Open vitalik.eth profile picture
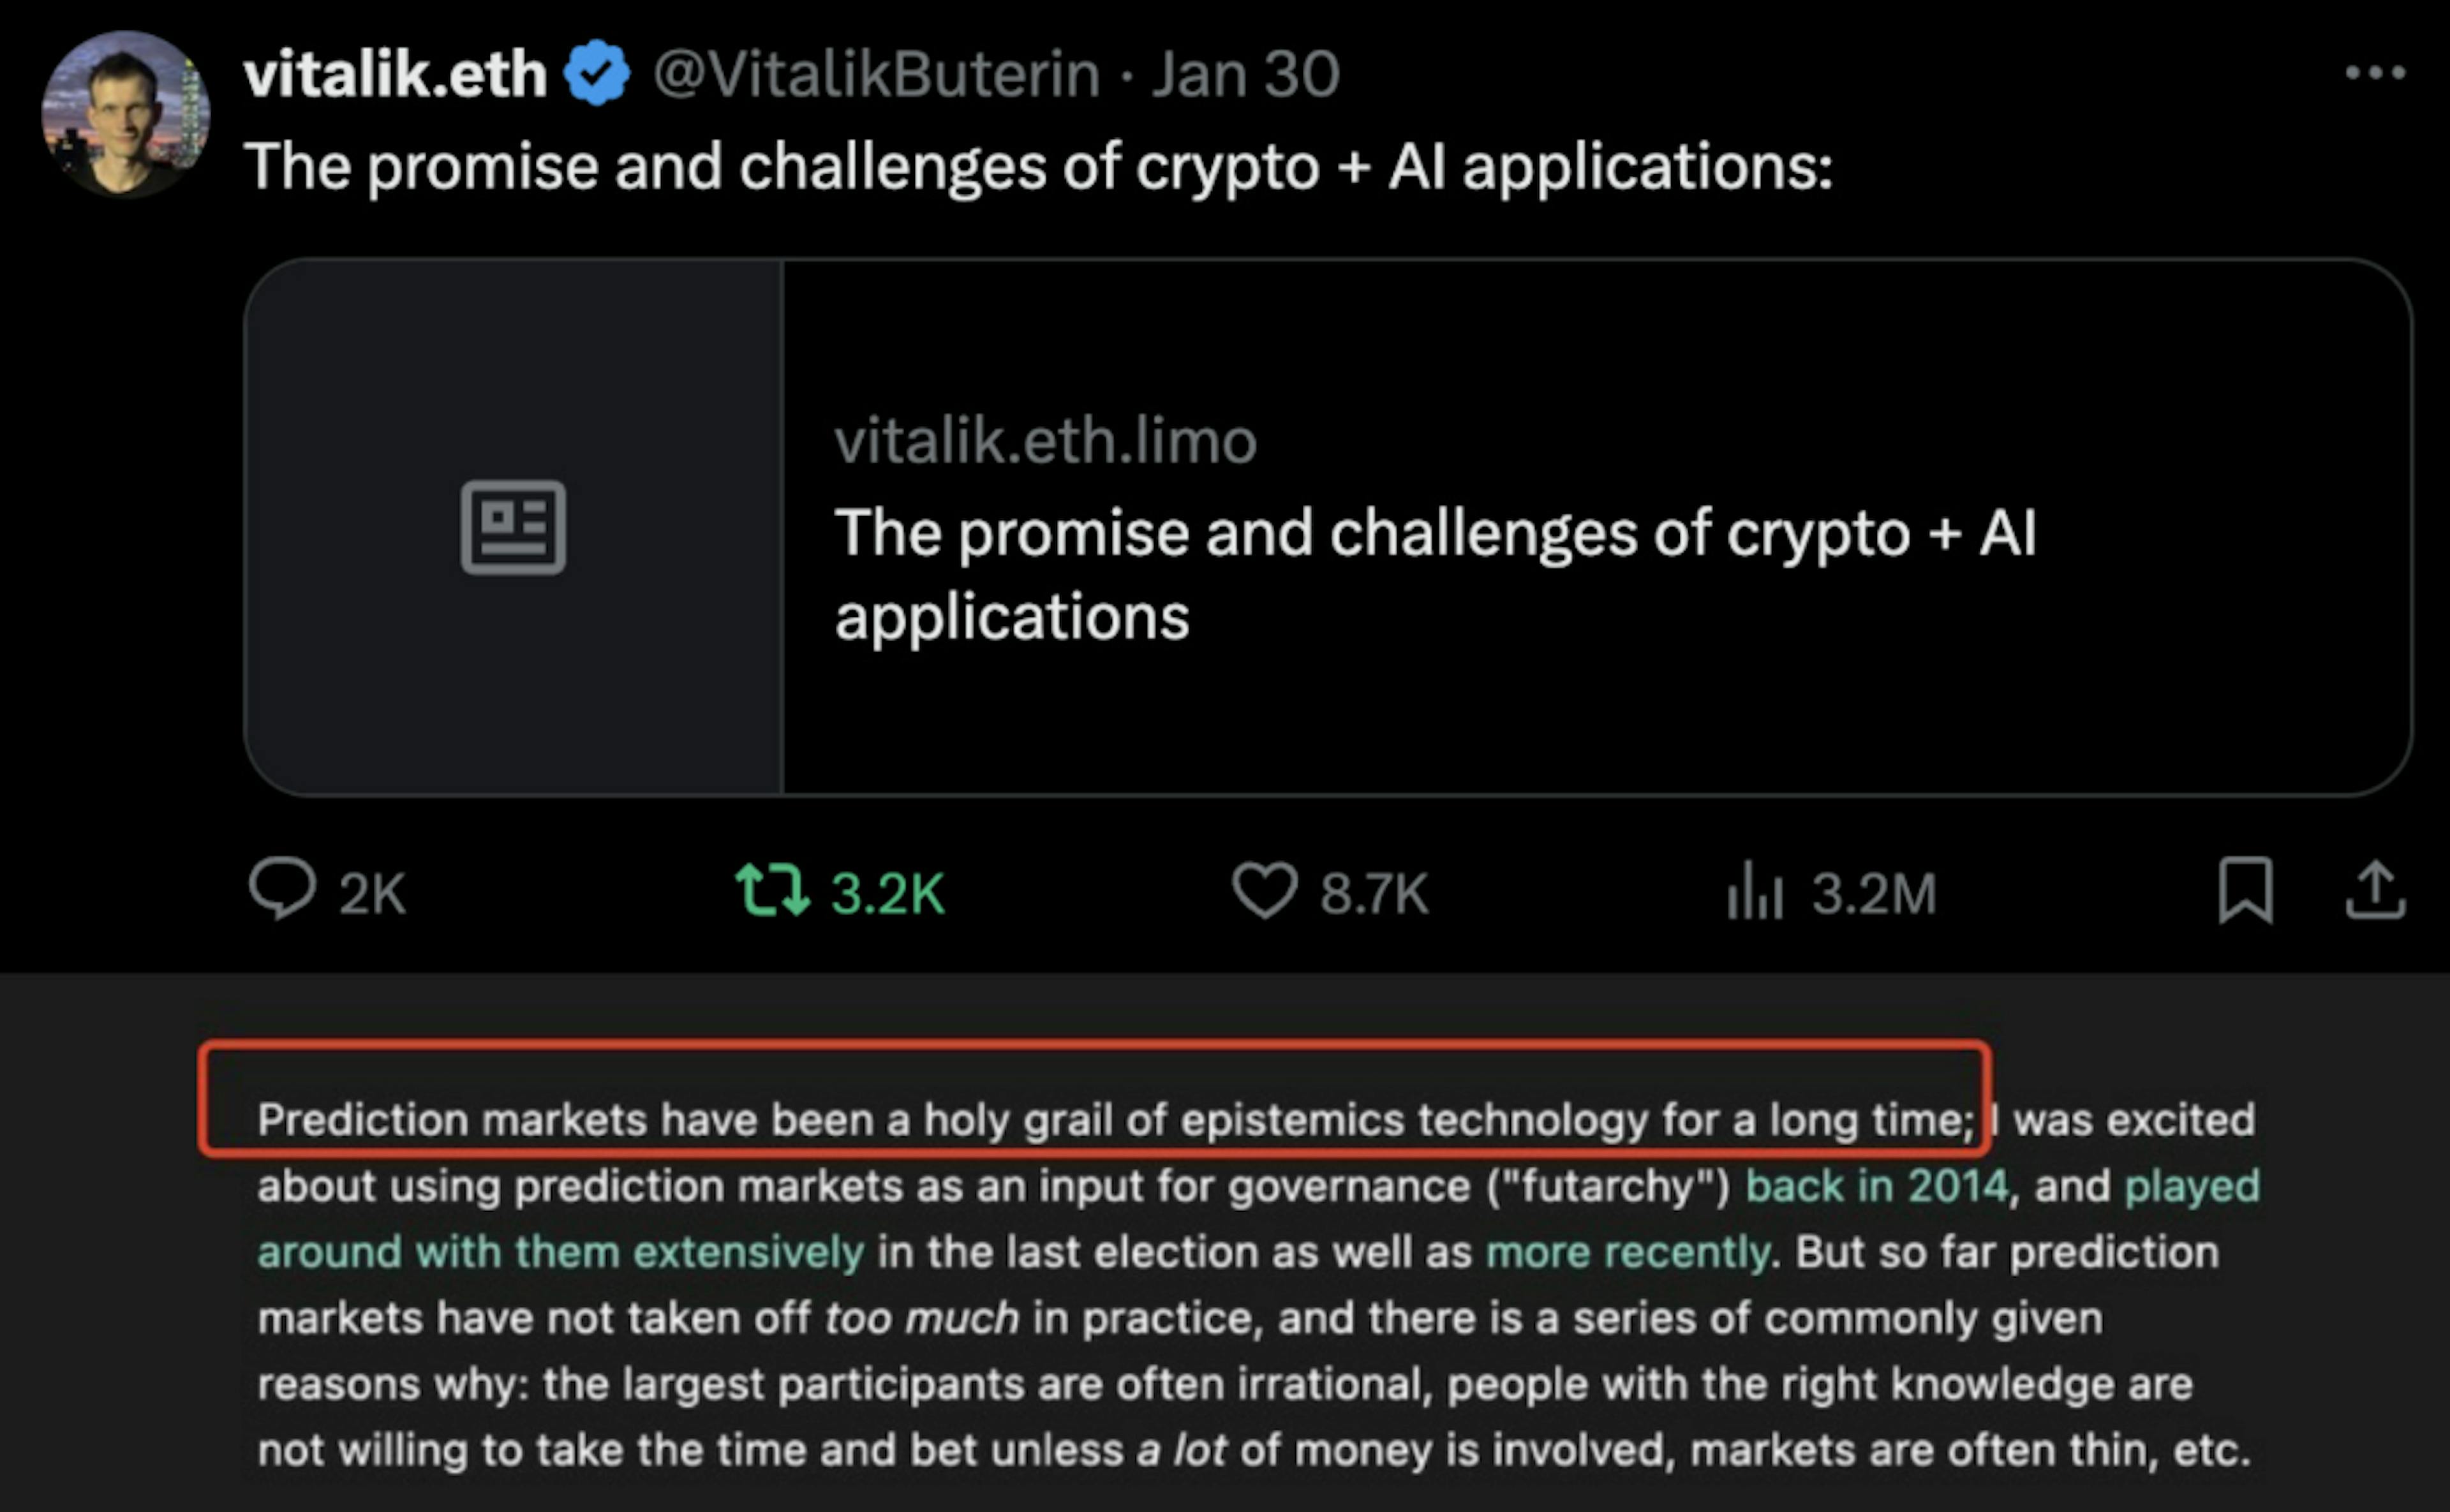This screenshot has width=2450, height=1512. (126, 114)
